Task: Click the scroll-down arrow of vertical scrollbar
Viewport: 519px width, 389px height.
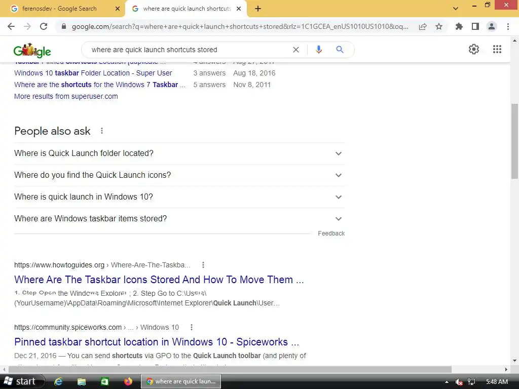Action: coord(515,361)
